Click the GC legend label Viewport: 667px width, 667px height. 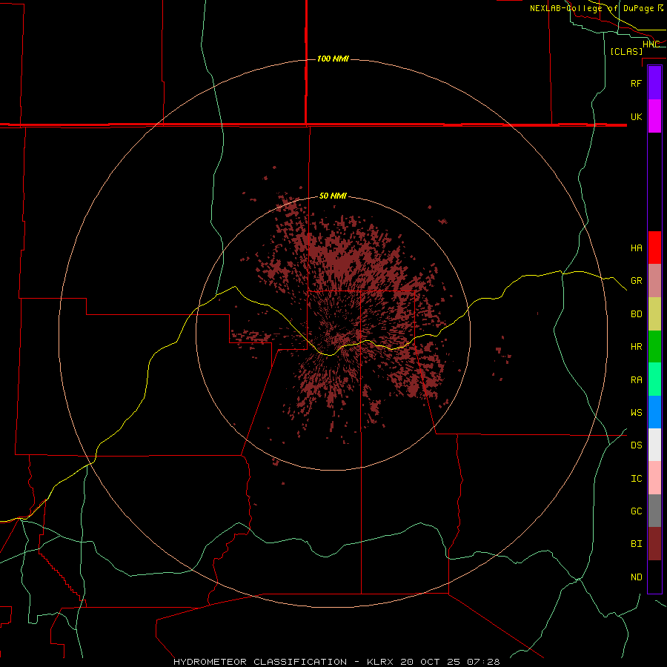point(636,511)
